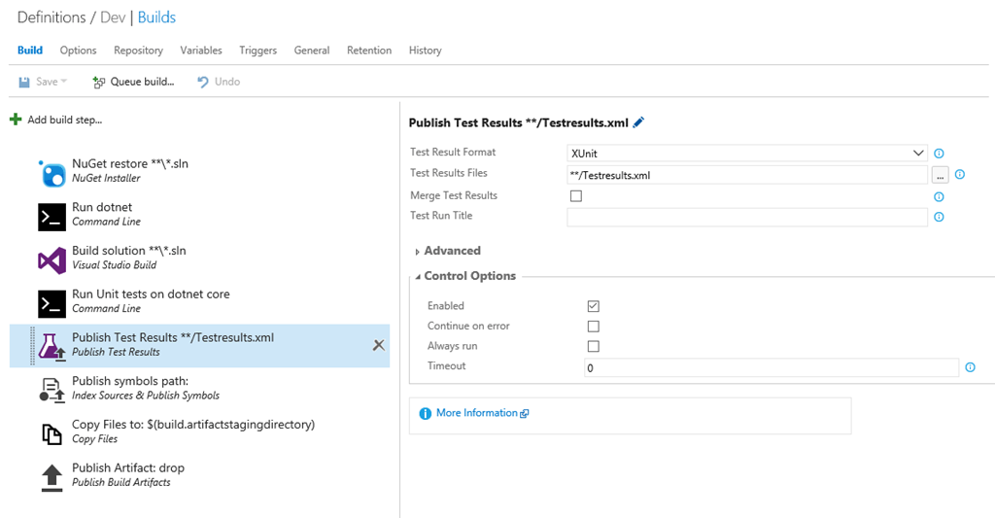Select the Publish Artifact: drop step
Screen dimensions: 995x518
pyautogui.click(x=199, y=475)
